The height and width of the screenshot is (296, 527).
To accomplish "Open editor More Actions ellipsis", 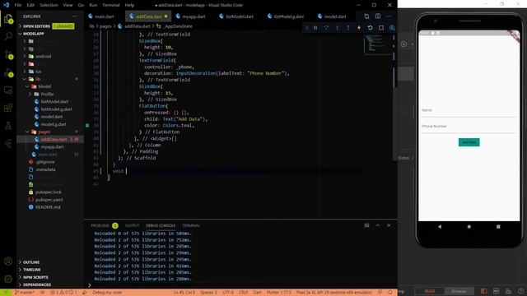I will (x=389, y=16).
